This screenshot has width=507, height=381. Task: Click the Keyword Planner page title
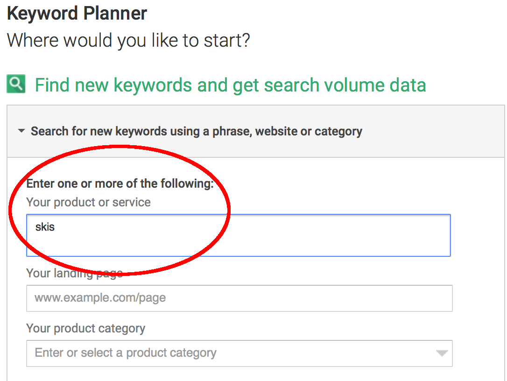click(x=77, y=14)
